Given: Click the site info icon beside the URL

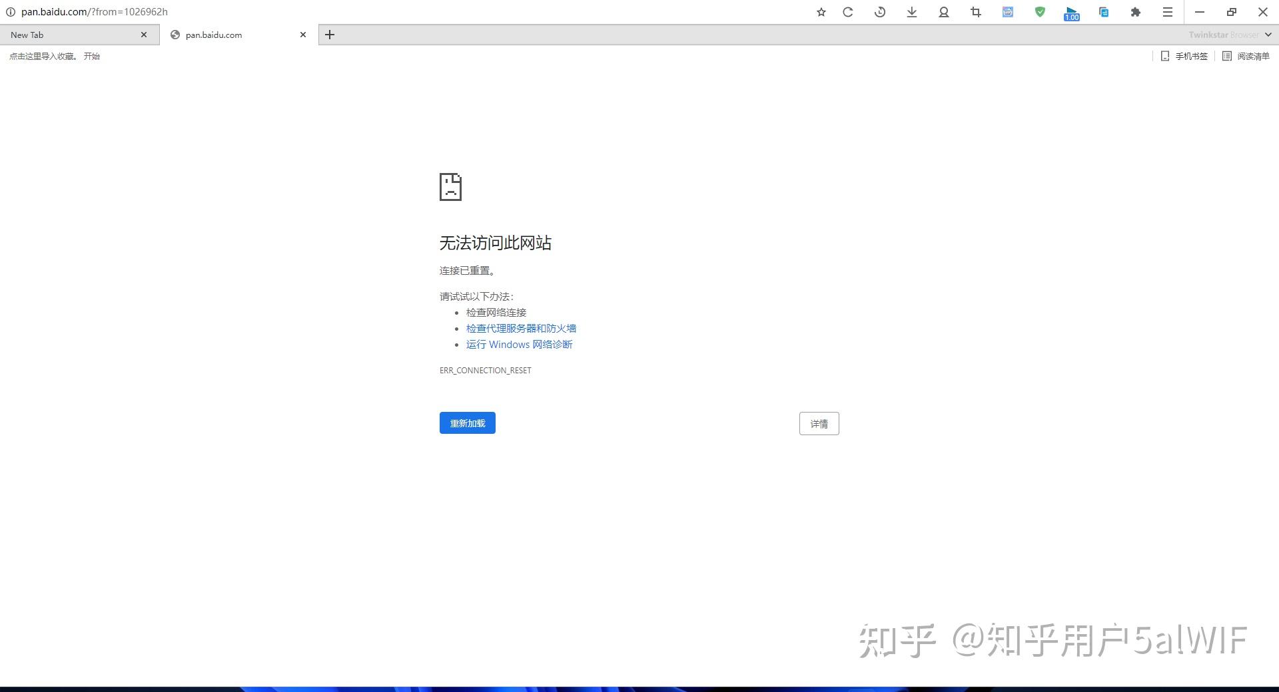Looking at the screenshot, I should [x=10, y=12].
